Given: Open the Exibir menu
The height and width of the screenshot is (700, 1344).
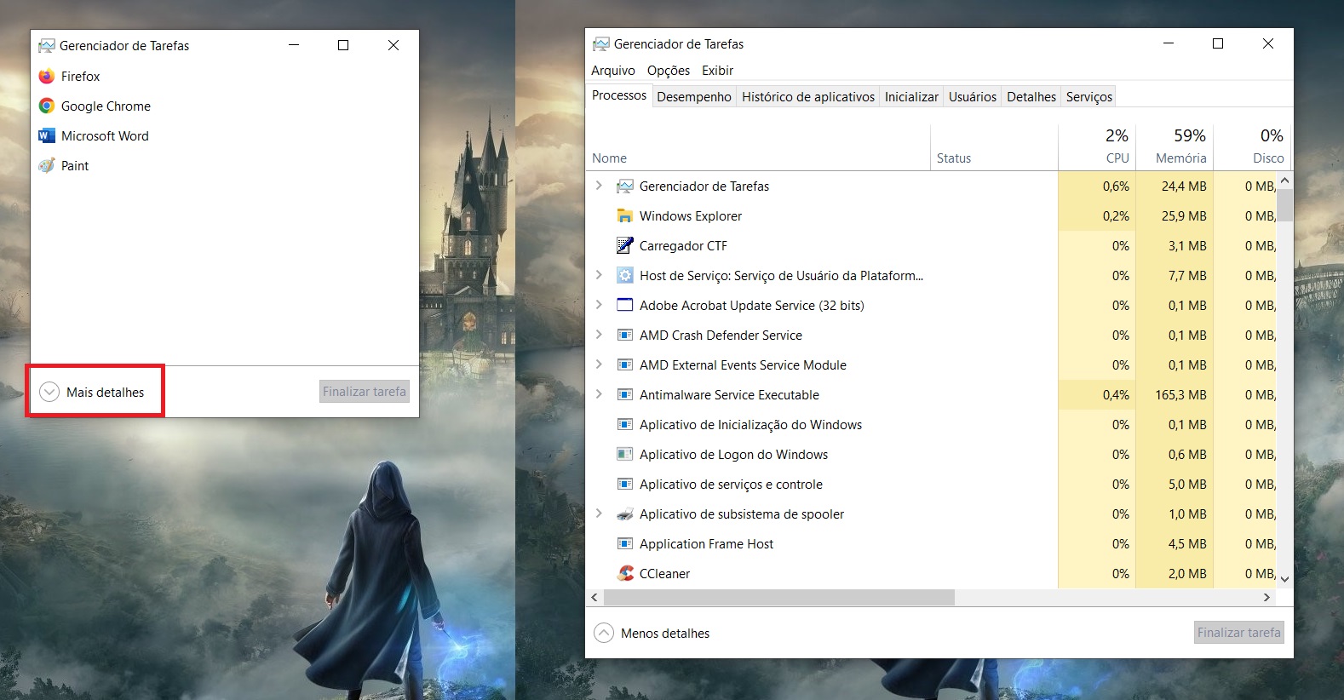Looking at the screenshot, I should pyautogui.click(x=718, y=71).
